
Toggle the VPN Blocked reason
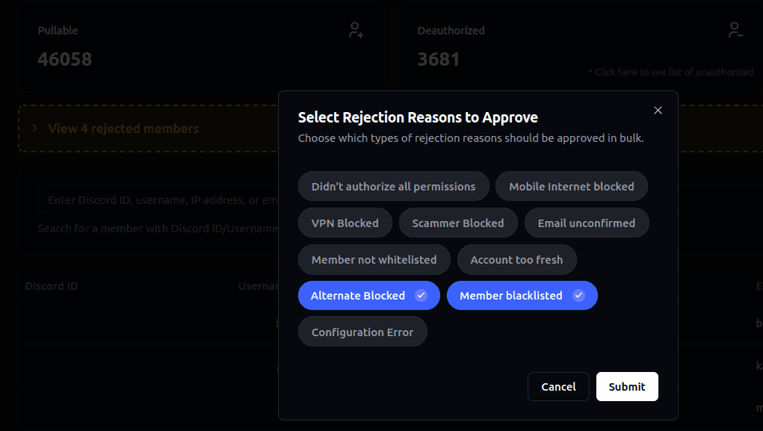[x=345, y=223]
